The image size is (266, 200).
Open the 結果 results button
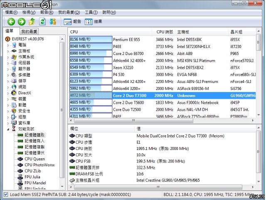click(x=94, y=22)
